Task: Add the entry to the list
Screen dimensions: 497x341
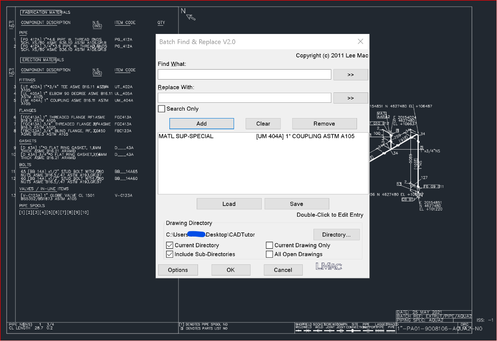Action: (202, 123)
